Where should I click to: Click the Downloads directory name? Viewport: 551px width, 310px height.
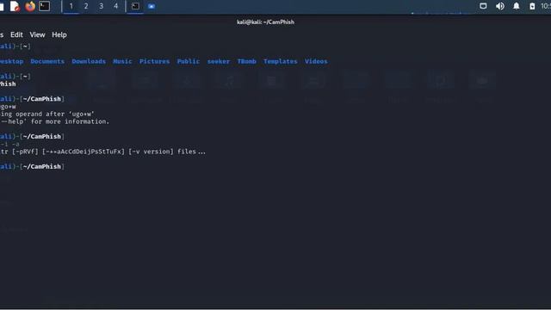(89, 61)
